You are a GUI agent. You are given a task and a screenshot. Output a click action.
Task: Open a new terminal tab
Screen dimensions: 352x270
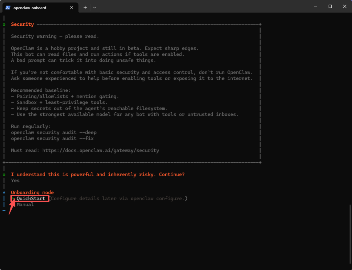point(85,8)
